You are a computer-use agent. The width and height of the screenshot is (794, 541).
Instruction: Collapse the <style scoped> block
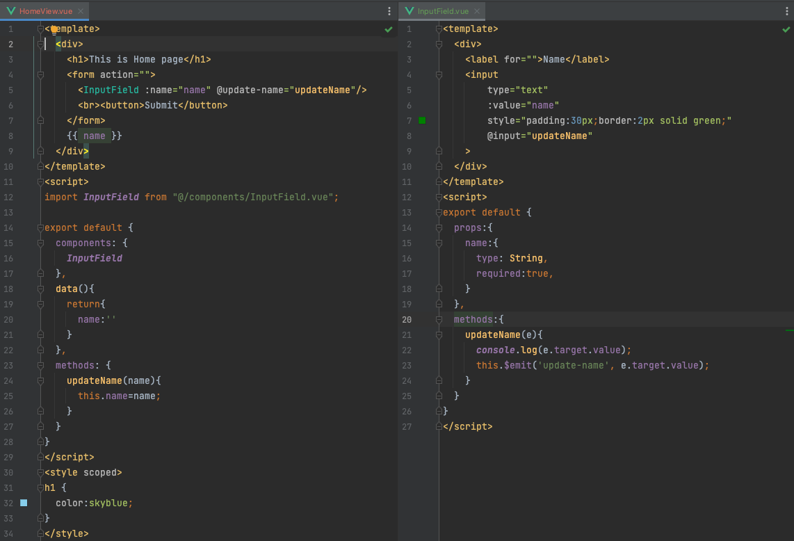click(x=40, y=472)
